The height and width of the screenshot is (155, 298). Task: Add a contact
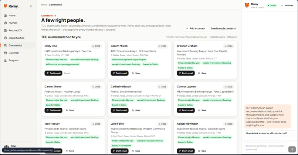click(196, 28)
